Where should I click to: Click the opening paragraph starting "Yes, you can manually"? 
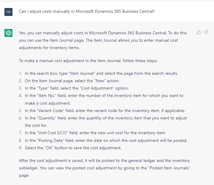103,40
